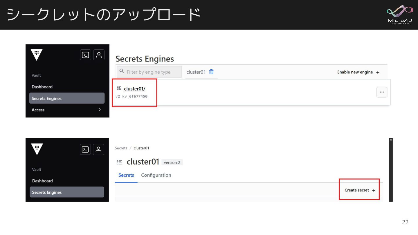
Task: Click Vault label in top sidebar
Action: pos(36,75)
